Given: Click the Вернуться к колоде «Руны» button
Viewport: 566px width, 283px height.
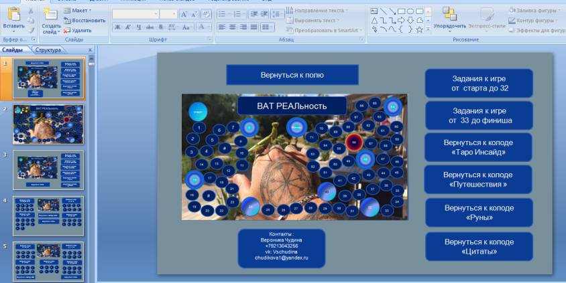Looking at the screenshot, I should (479, 213).
